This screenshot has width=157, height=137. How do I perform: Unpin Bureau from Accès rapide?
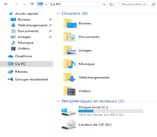pos(50,20)
